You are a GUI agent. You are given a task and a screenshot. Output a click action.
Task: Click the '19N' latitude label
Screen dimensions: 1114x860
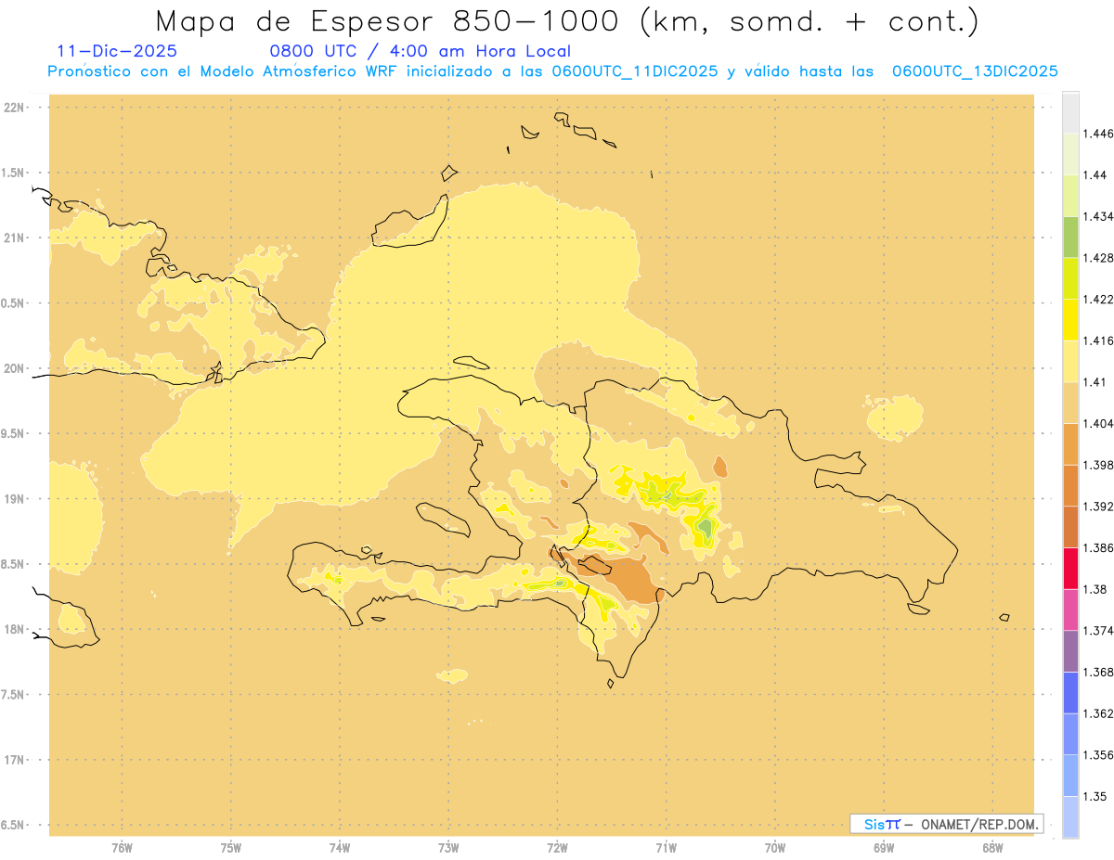click(16, 498)
